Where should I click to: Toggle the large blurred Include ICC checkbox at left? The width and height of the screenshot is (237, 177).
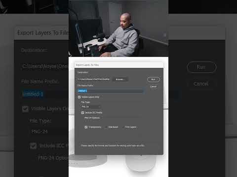coord(33,146)
